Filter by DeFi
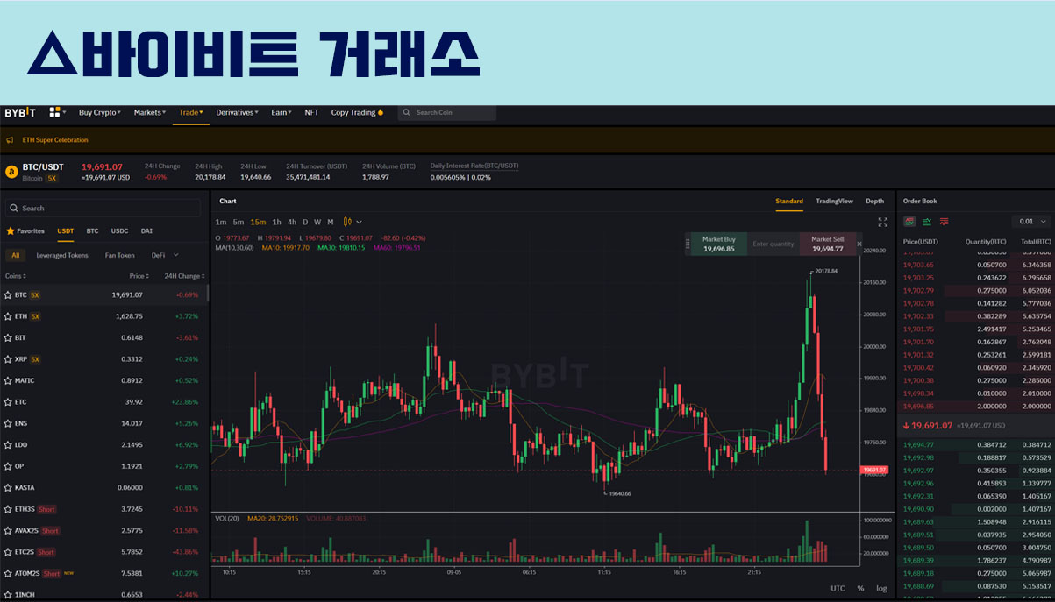Viewport: 1055px width, 602px height. tap(158, 255)
